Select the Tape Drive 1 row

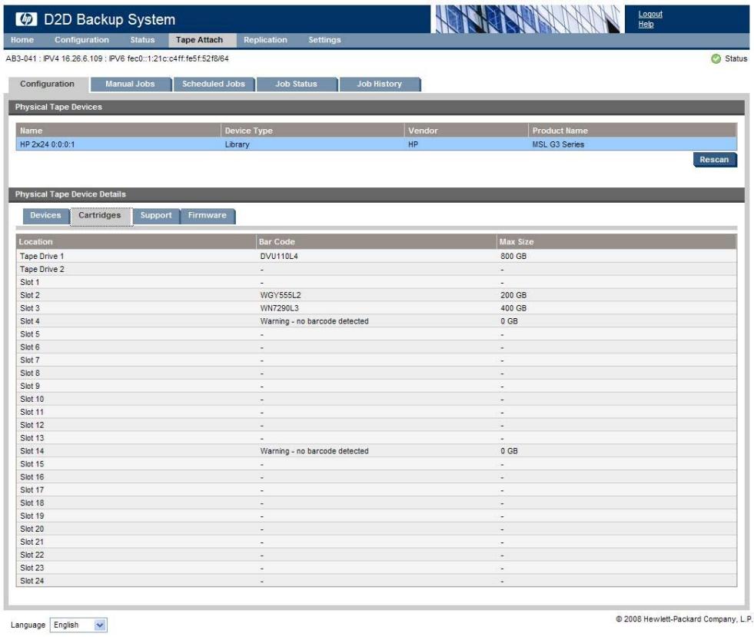376,256
